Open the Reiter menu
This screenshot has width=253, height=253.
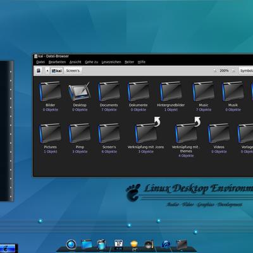coord(129,62)
